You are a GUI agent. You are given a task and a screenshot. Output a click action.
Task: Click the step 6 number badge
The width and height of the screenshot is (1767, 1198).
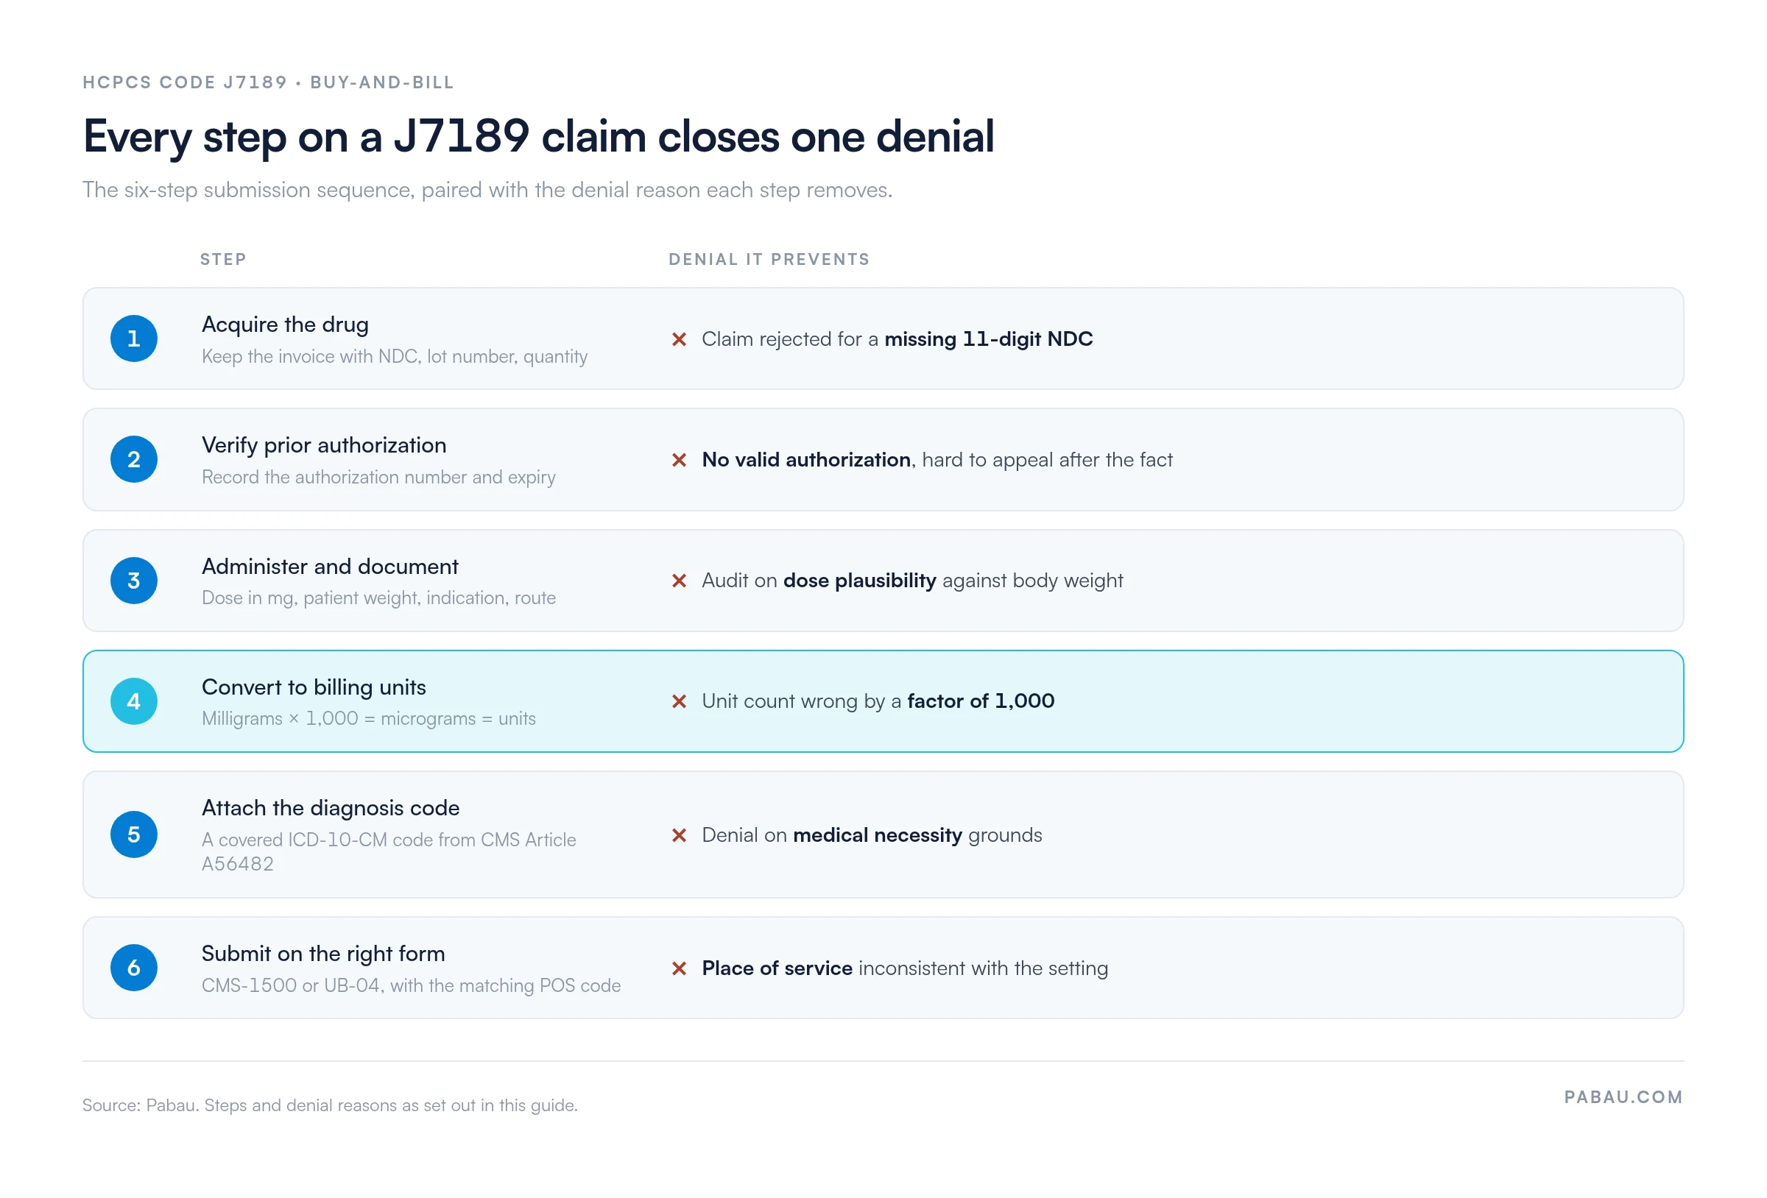[134, 968]
